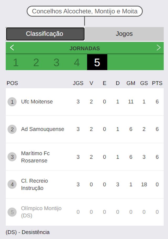Screen dimensions: 168x239
Task: Select position badge 5 for Olímpico Montijo
Action: (x=12, y=212)
